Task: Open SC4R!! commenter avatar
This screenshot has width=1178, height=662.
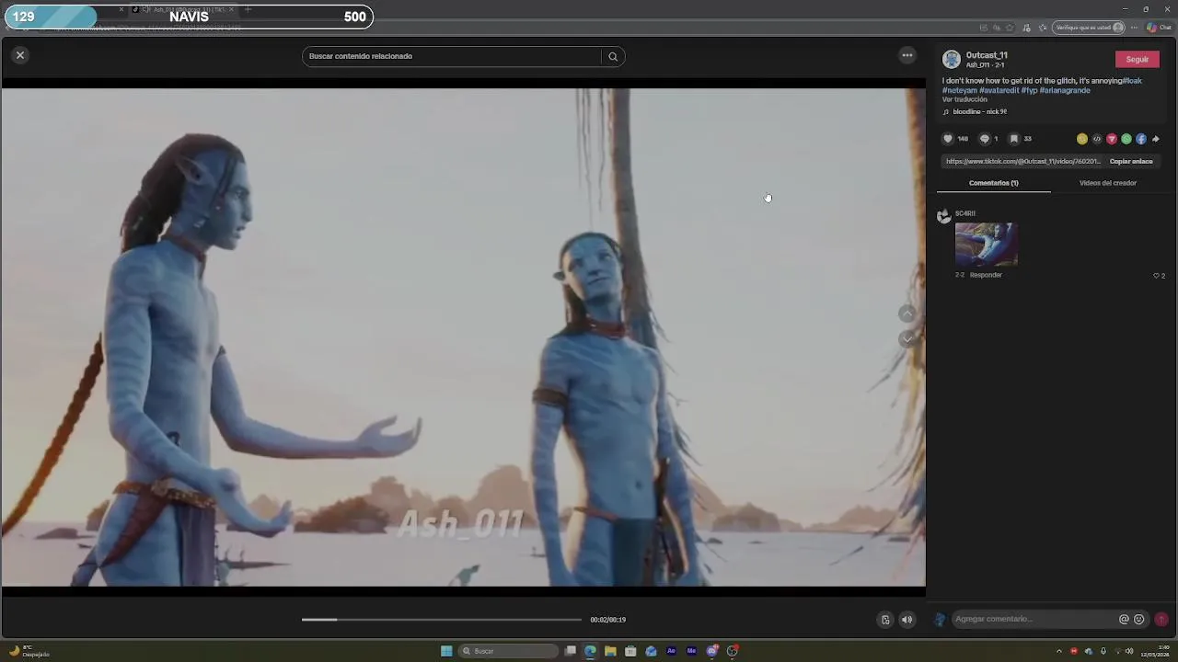Action: coord(943,216)
